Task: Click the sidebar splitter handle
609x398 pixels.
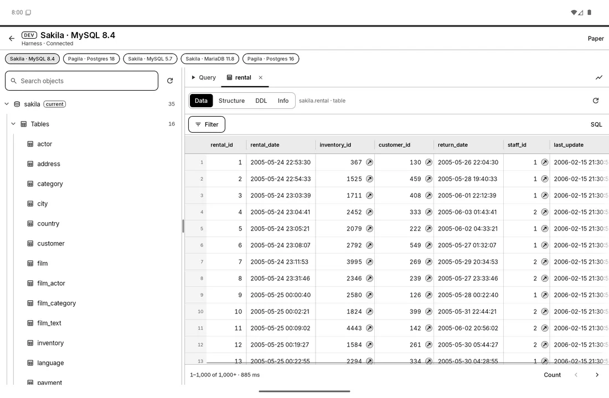Action: (x=183, y=226)
